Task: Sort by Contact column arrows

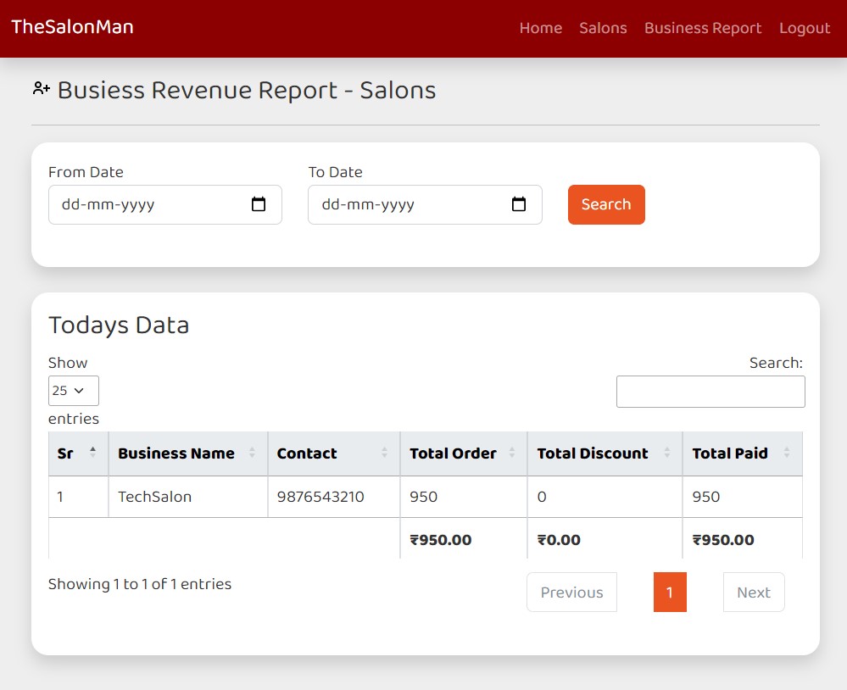Action: click(x=384, y=453)
